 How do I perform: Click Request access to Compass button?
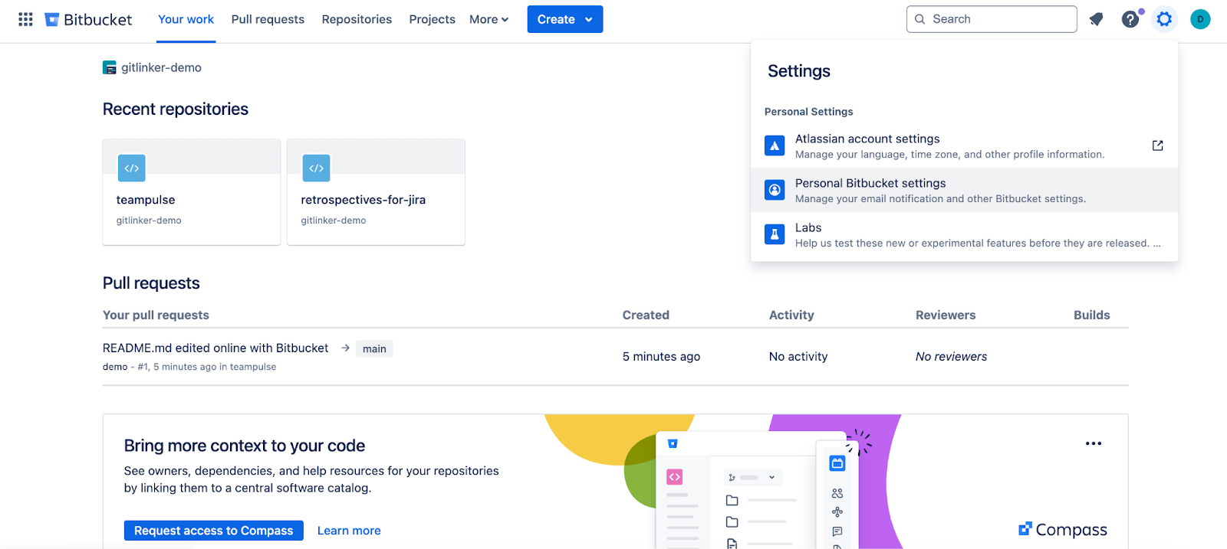point(213,531)
